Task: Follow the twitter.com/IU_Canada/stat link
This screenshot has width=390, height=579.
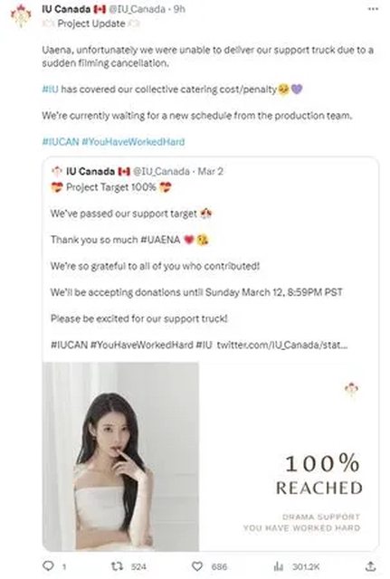Action: [282, 345]
